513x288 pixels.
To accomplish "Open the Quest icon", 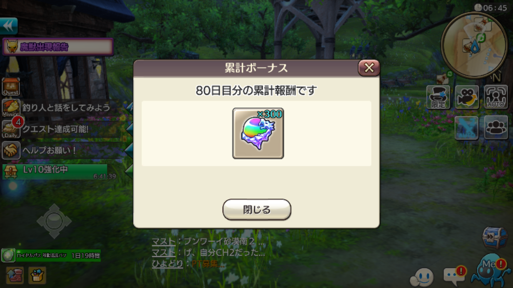I will tap(11, 87).
